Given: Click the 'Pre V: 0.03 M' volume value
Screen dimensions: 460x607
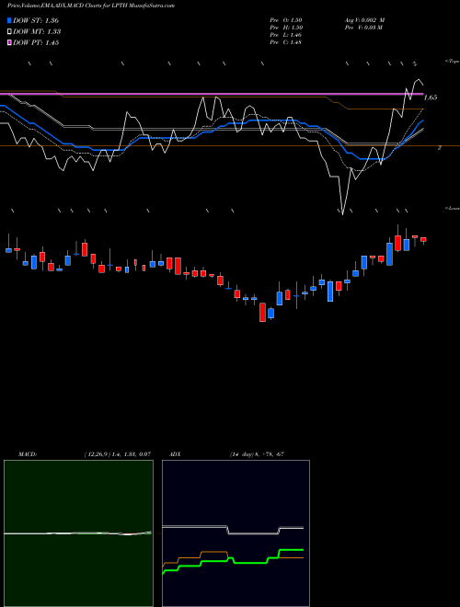Looking at the screenshot, I should pyautogui.click(x=363, y=28).
